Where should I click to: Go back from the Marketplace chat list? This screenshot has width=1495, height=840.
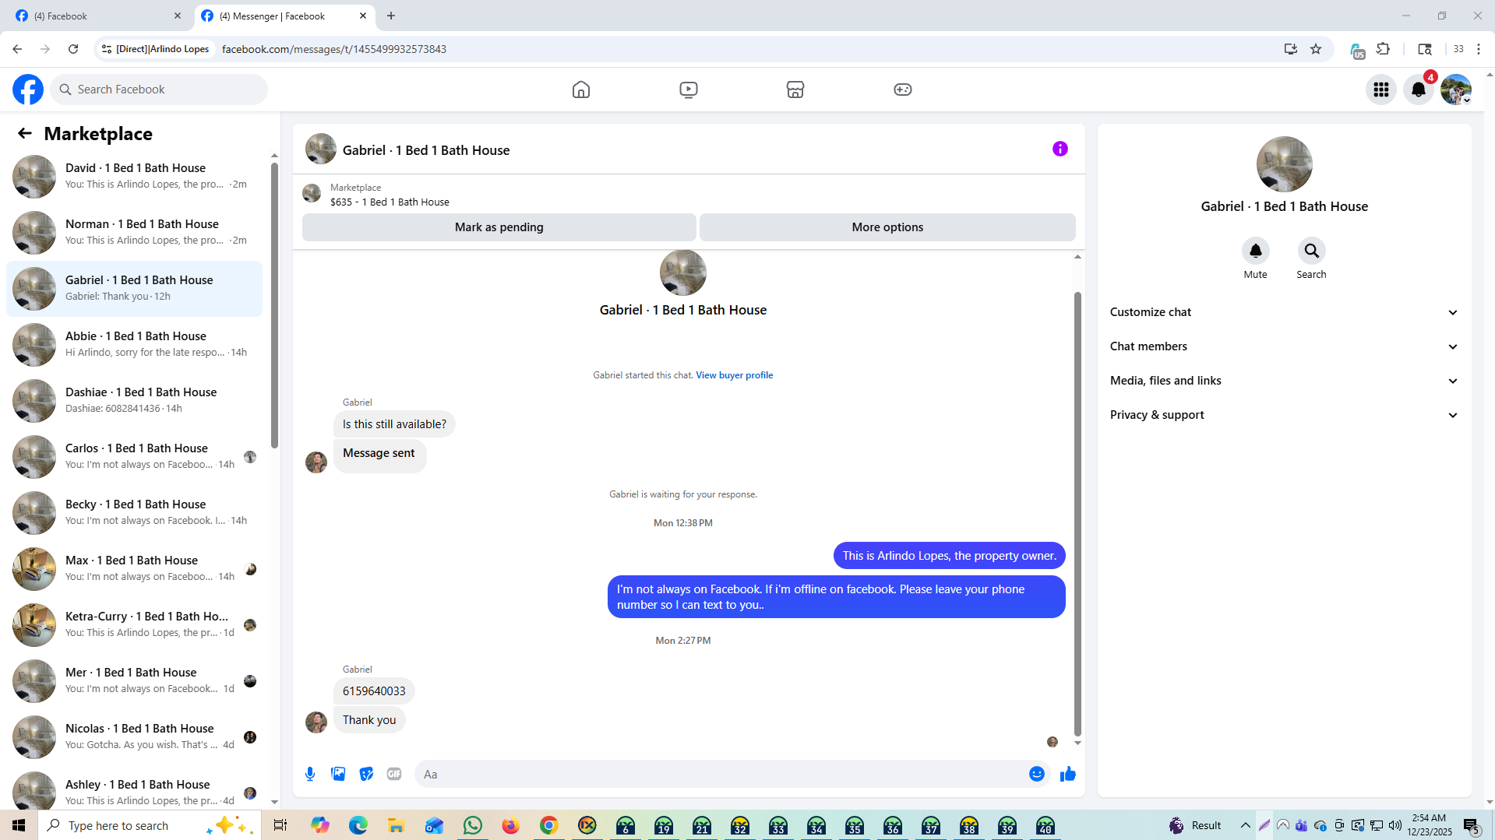[x=25, y=133]
